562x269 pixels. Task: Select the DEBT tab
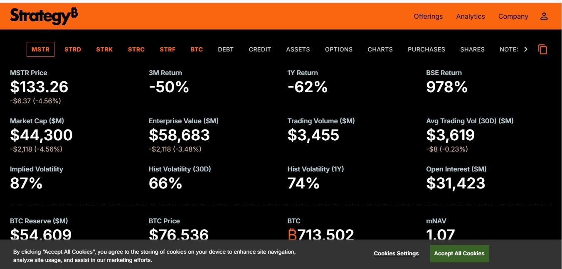[x=225, y=49]
